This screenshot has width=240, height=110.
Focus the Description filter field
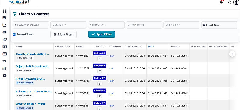pos(69,25)
